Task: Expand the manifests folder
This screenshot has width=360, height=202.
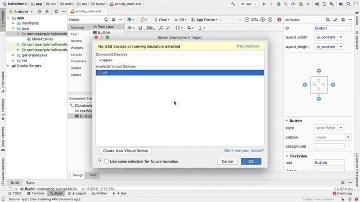Action: [x=13, y=23]
